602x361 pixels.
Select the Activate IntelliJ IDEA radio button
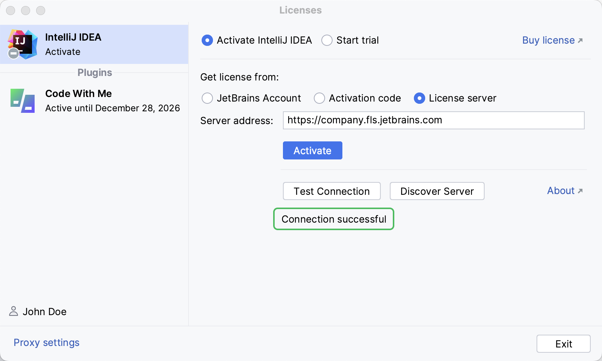[207, 40]
